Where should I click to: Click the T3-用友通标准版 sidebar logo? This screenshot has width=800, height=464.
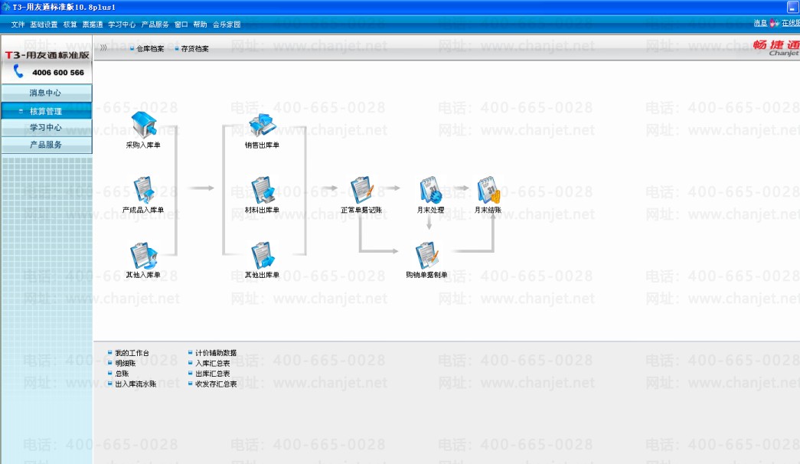pyautogui.click(x=47, y=55)
